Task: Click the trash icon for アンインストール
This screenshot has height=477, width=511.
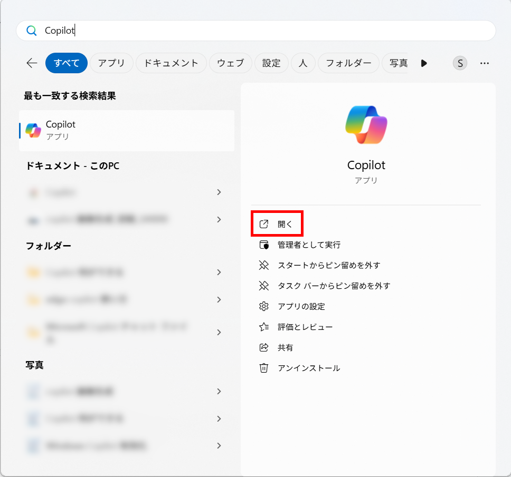Action: (263, 368)
